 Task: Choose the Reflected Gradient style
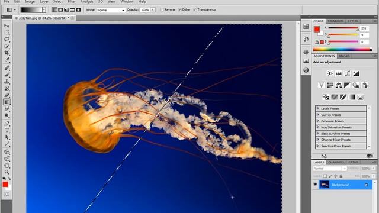tap(72, 10)
